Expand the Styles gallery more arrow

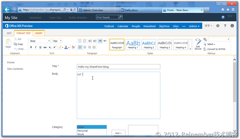point(190,49)
